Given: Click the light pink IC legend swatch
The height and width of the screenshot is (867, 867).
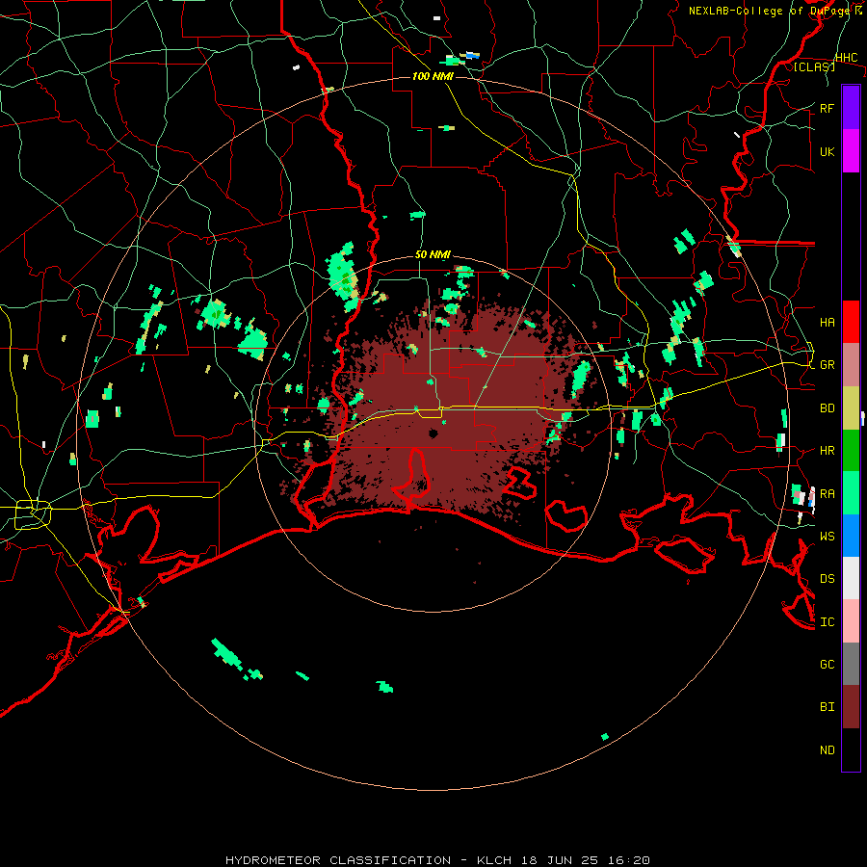Looking at the screenshot, I should [x=851, y=621].
